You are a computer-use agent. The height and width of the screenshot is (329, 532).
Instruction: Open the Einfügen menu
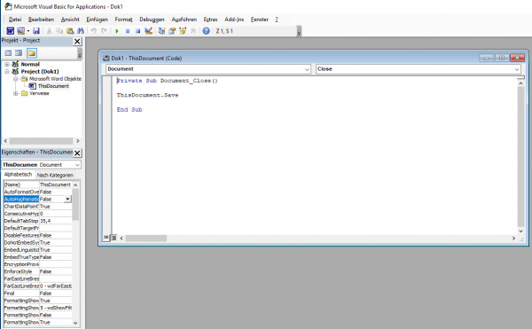[97, 20]
